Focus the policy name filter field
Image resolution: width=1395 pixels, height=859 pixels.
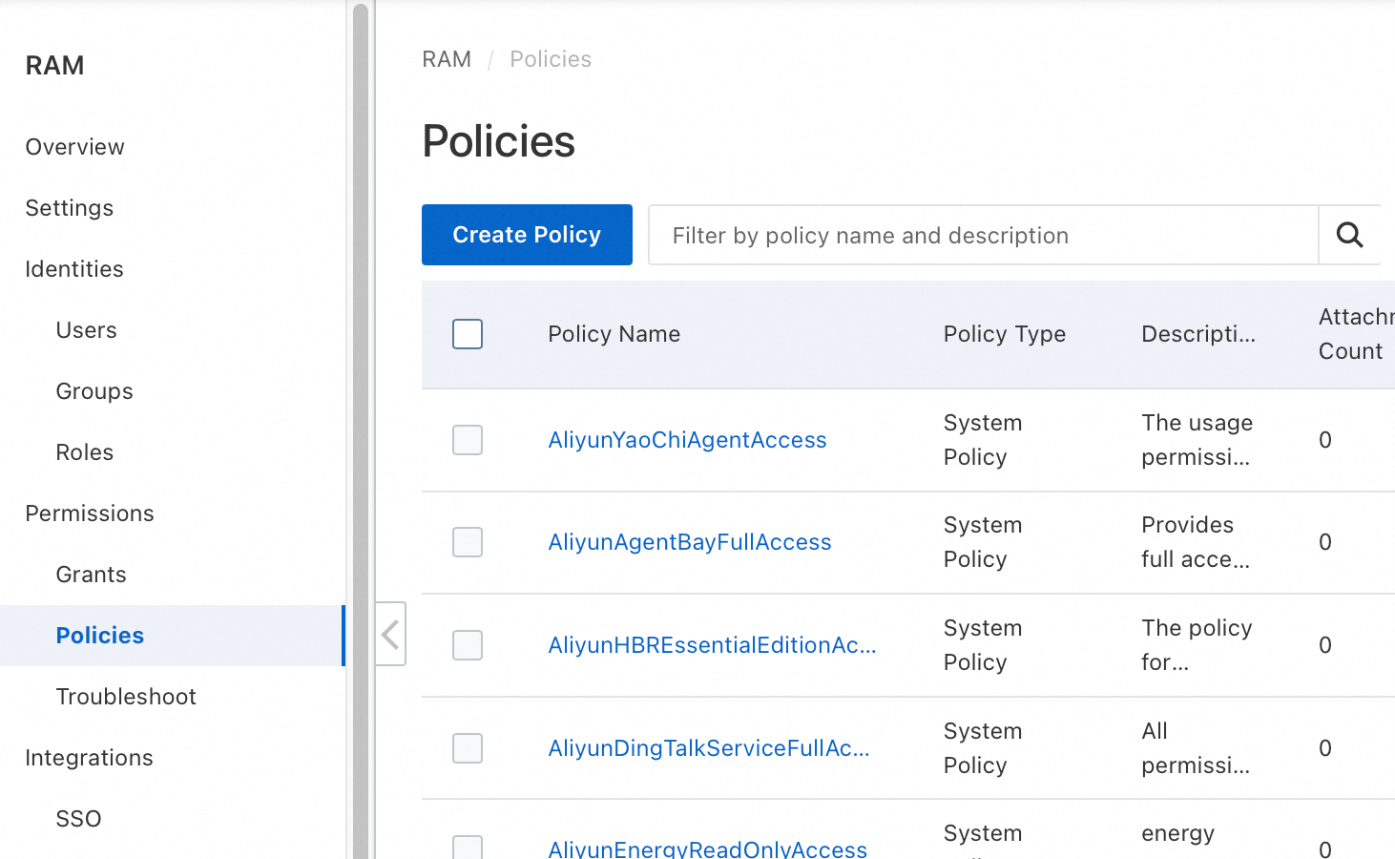click(x=984, y=235)
